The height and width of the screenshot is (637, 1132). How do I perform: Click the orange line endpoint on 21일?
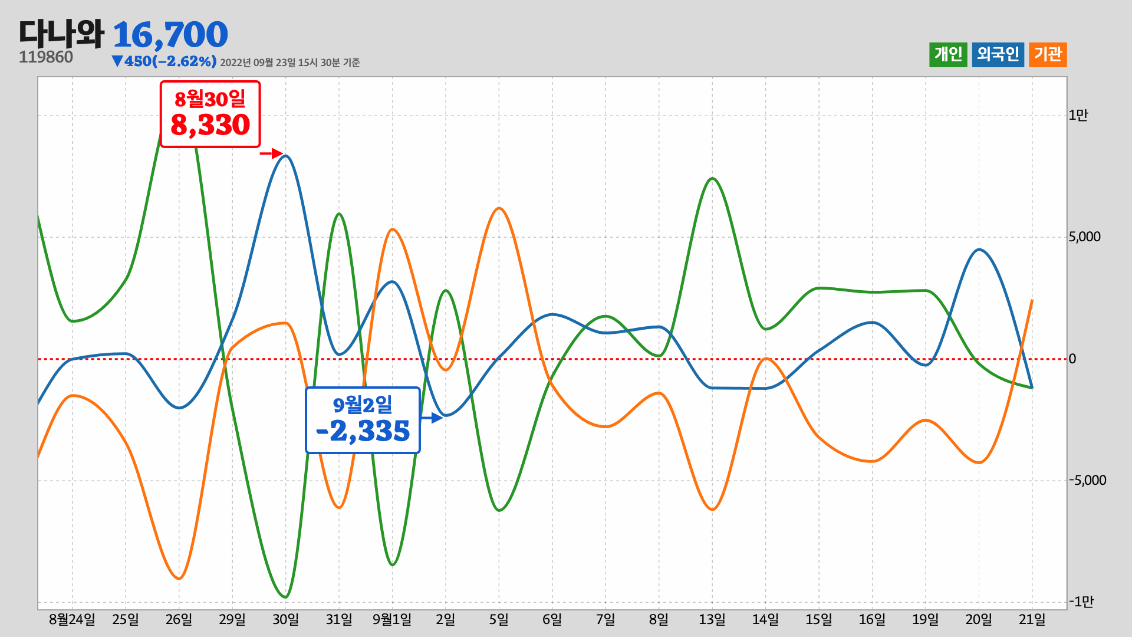1032,300
